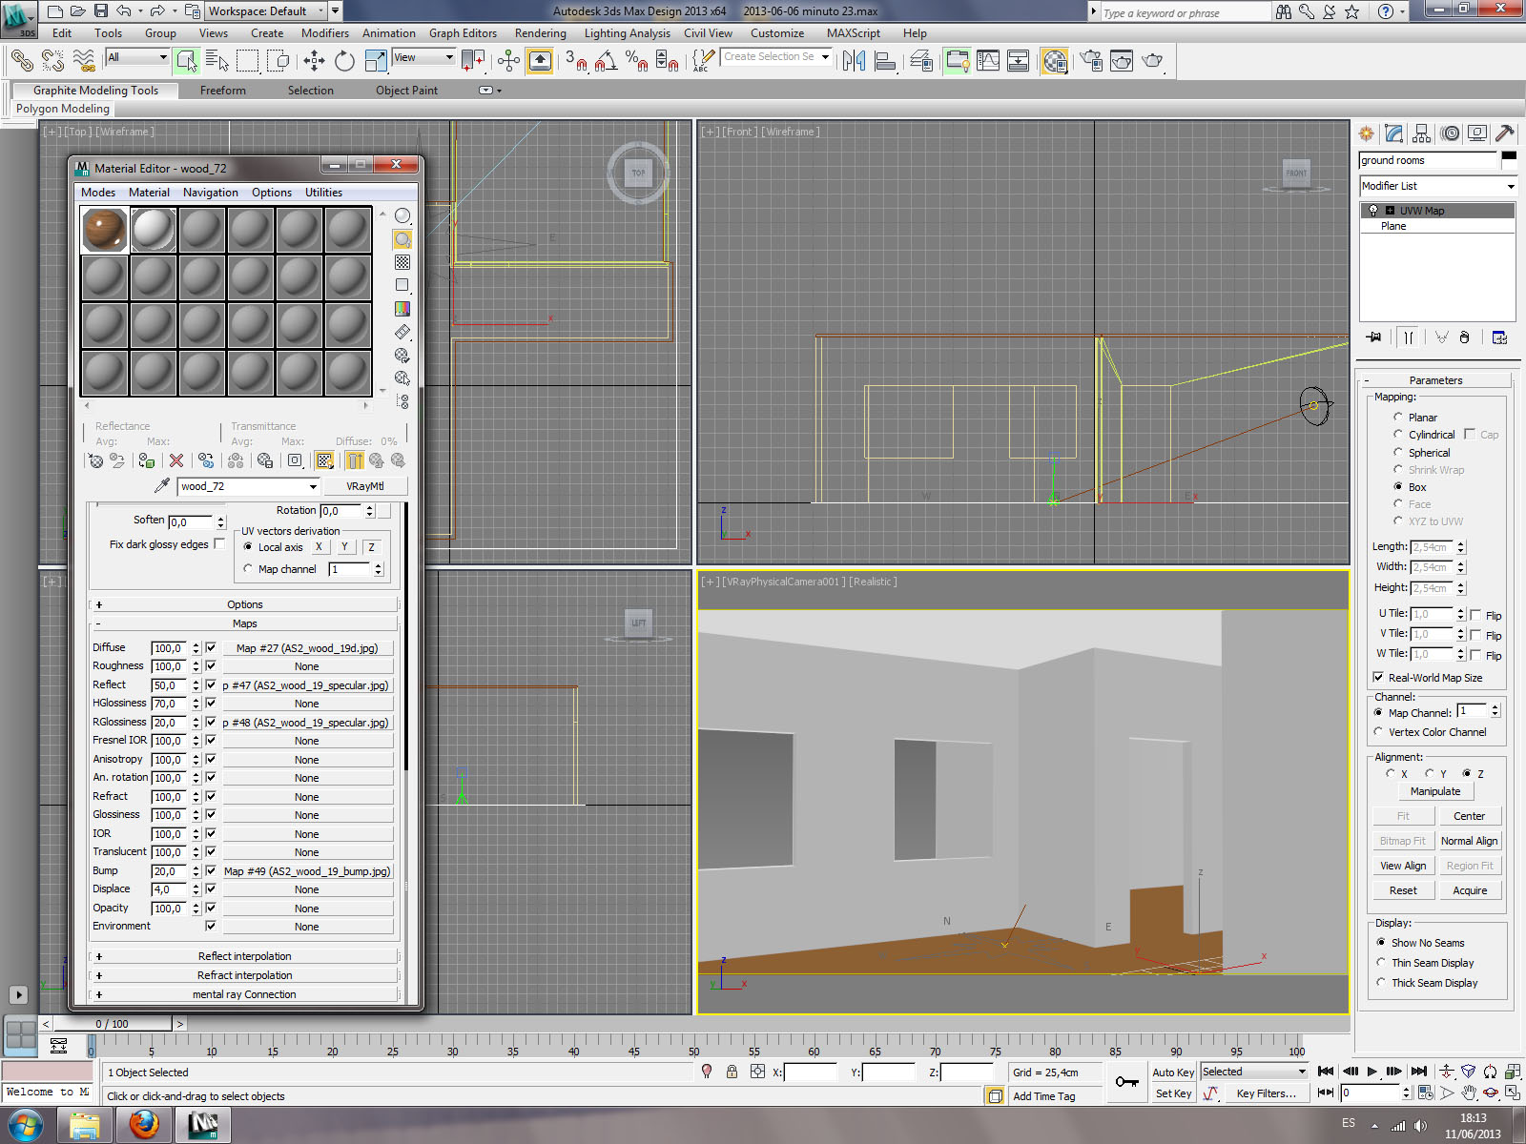Open the Rendering menu
The height and width of the screenshot is (1144, 1526).
click(540, 33)
